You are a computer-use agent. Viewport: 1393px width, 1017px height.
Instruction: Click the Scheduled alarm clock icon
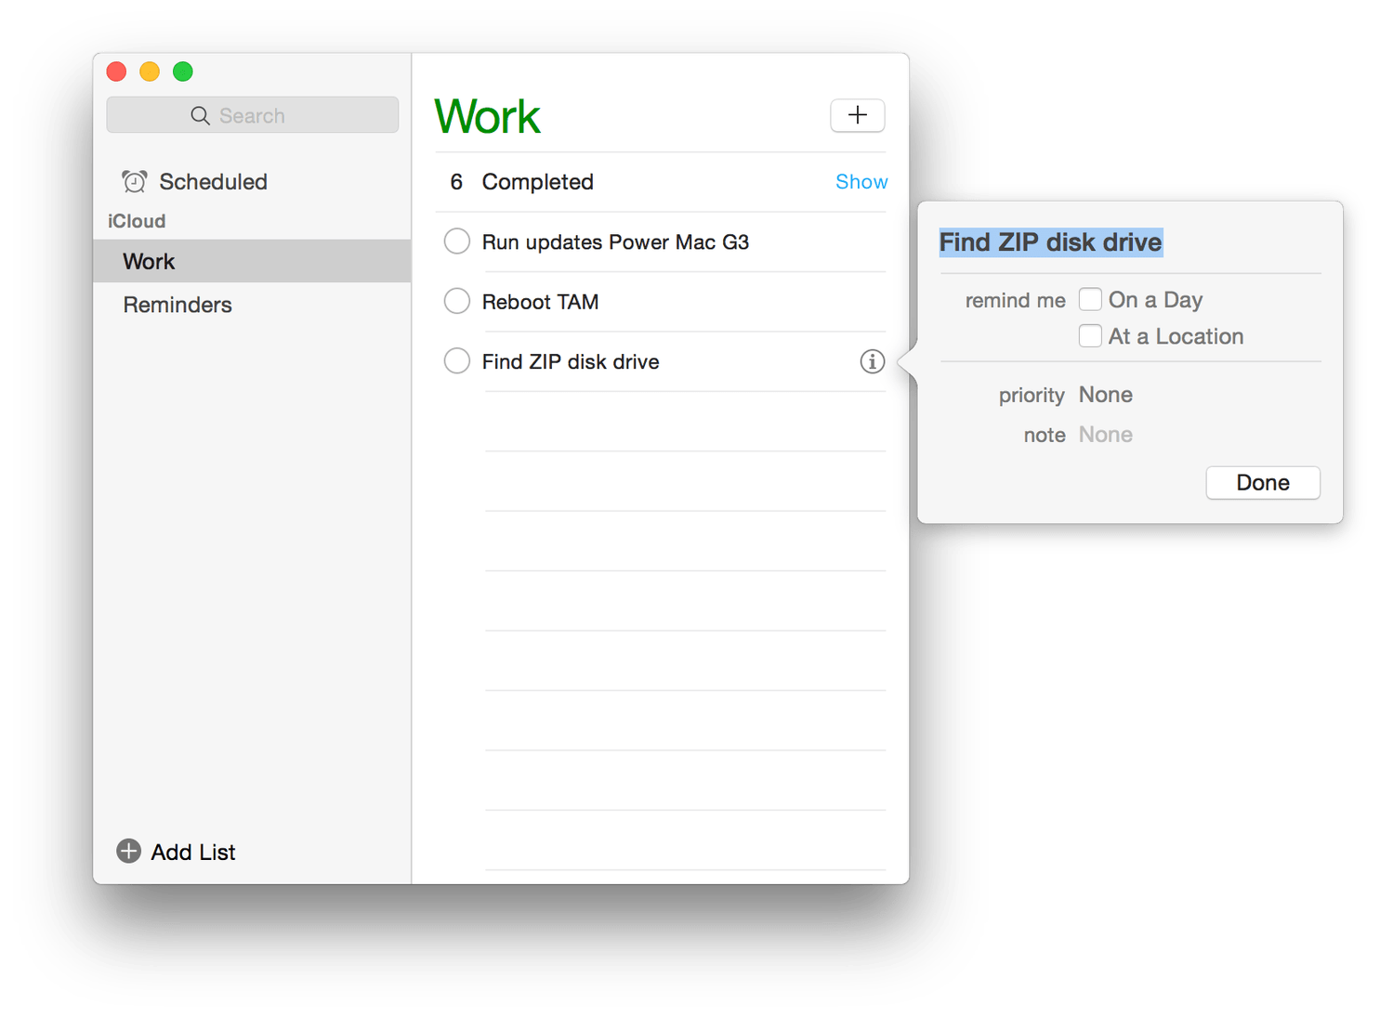tap(135, 182)
